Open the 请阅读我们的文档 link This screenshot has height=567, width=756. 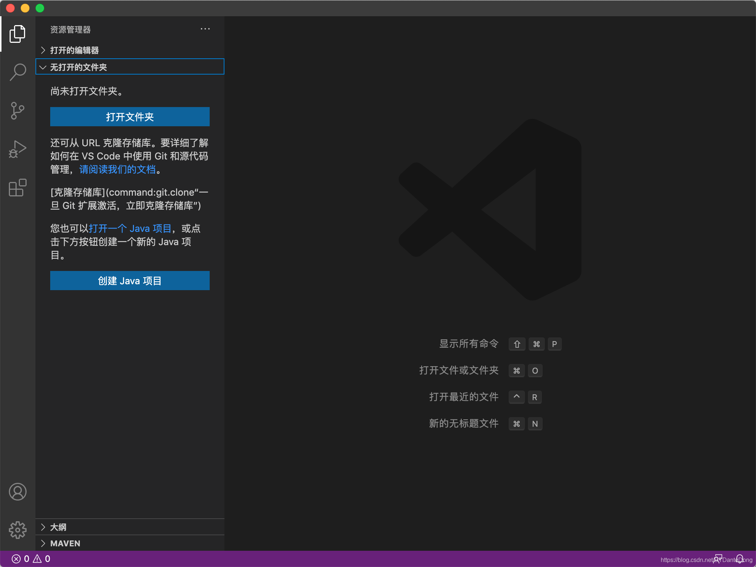[x=117, y=169]
